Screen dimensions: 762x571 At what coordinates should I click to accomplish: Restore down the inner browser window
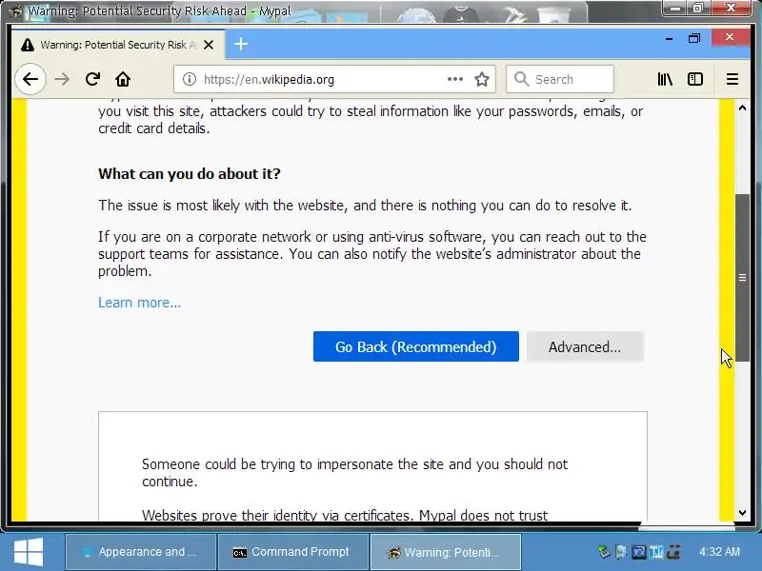pyautogui.click(x=694, y=38)
